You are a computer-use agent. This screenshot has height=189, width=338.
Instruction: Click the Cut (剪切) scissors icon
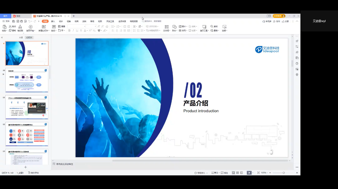10,26
